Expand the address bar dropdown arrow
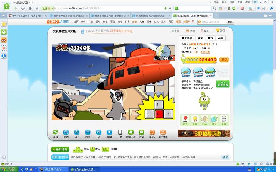This screenshot has height=172, width=276. click(x=170, y=8)
